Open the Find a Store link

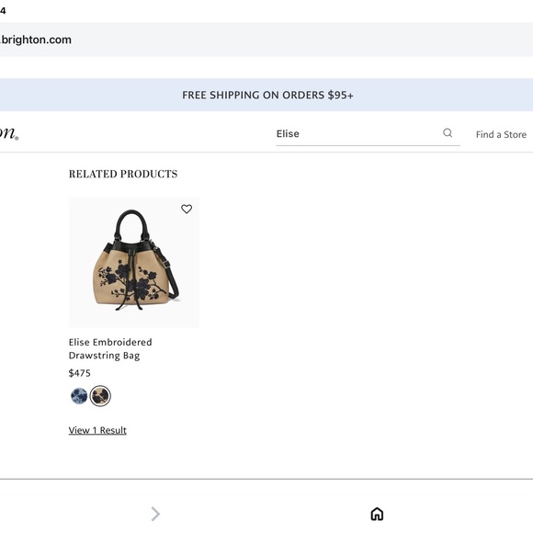point(501,134)
